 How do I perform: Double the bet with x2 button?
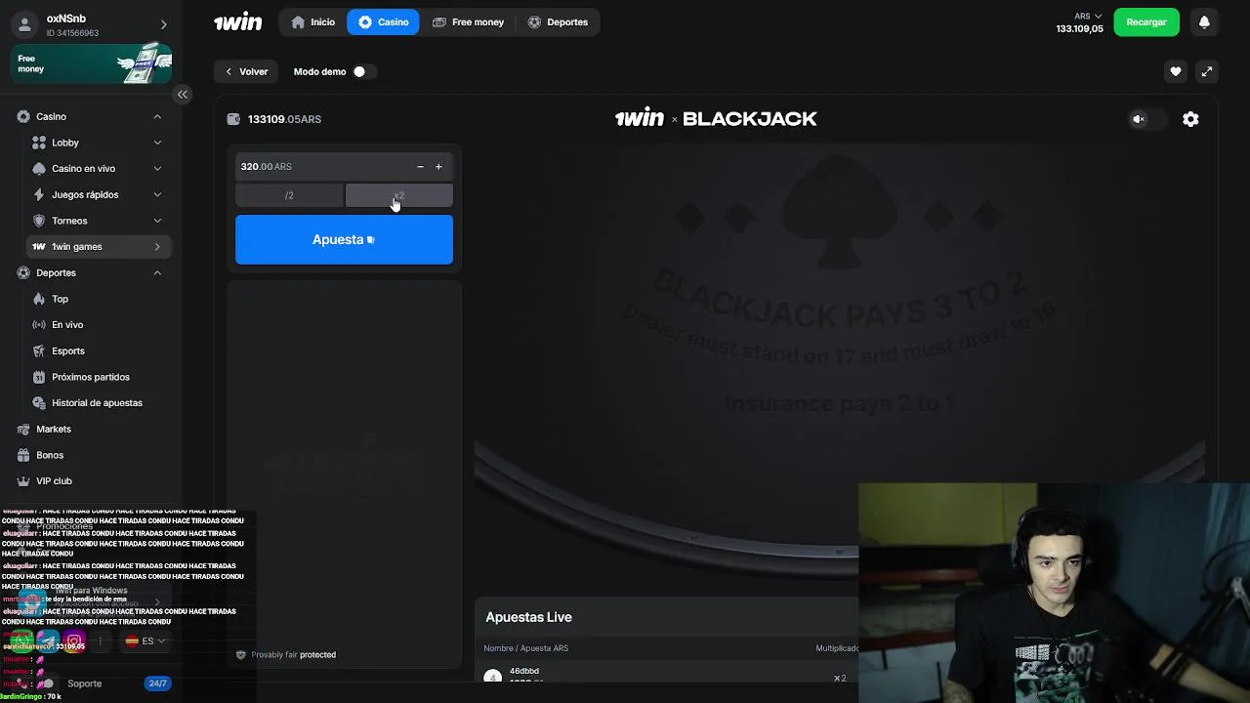tap(398, 195)
